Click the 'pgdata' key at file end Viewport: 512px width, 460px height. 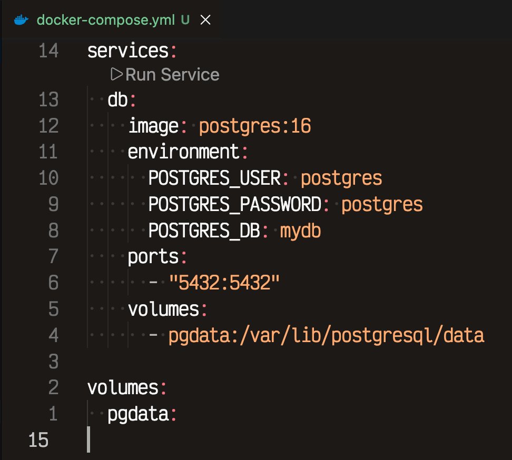[x=138, y=414]
